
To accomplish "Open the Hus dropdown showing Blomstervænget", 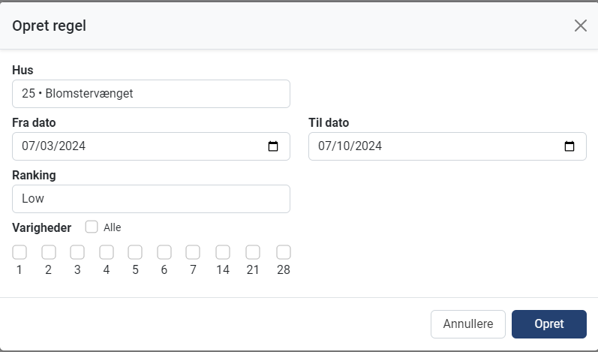I will 151,94.
